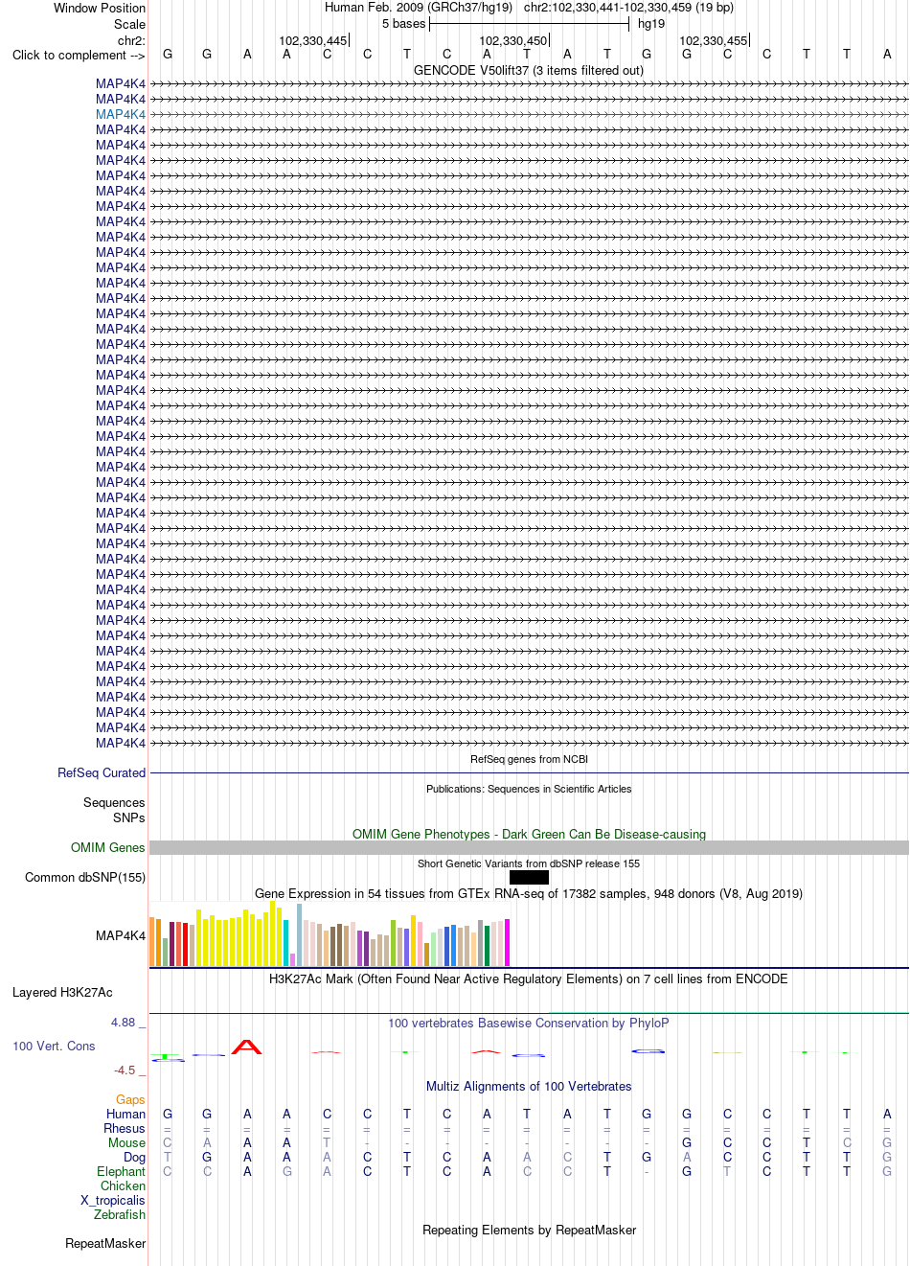Open the H3K27Ac Mark ENCODE title
Image resolution: width=910 pixels, height=1266 pixels.
click(x=529, y=978)
